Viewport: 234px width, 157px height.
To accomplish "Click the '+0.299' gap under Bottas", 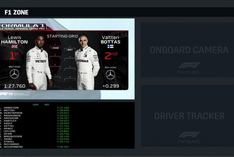I will [111, 86].
